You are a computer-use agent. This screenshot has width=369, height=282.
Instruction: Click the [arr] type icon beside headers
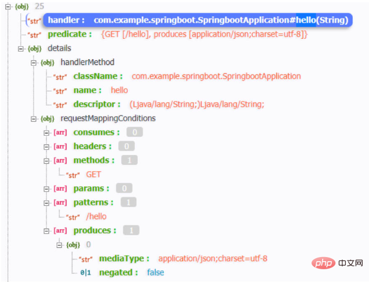coord(60,146)
